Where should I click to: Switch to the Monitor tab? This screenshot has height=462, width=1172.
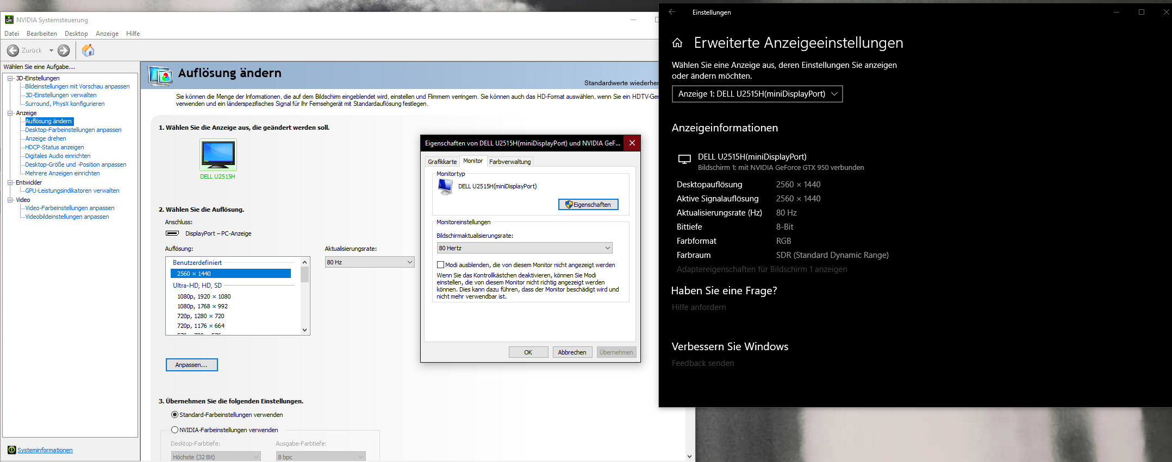[x=473, y=161]
